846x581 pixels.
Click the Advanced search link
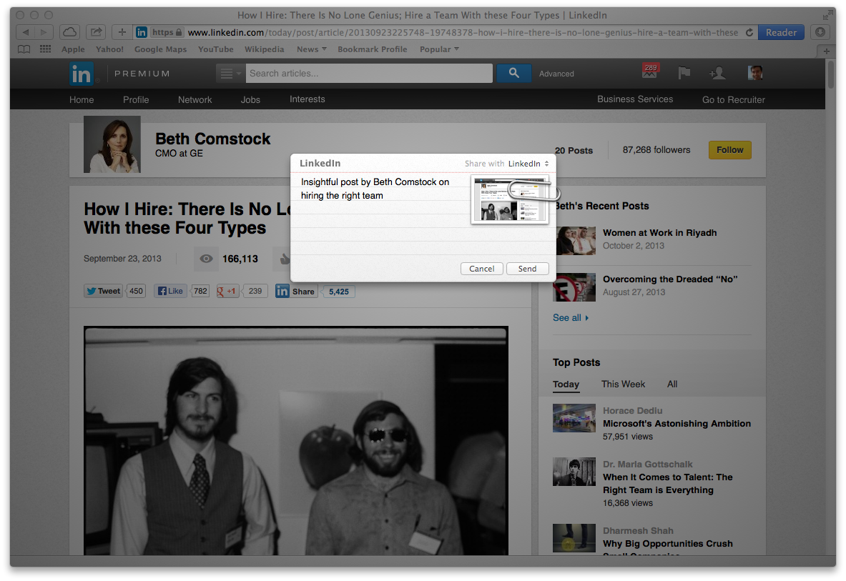click(x=556, y=74)
